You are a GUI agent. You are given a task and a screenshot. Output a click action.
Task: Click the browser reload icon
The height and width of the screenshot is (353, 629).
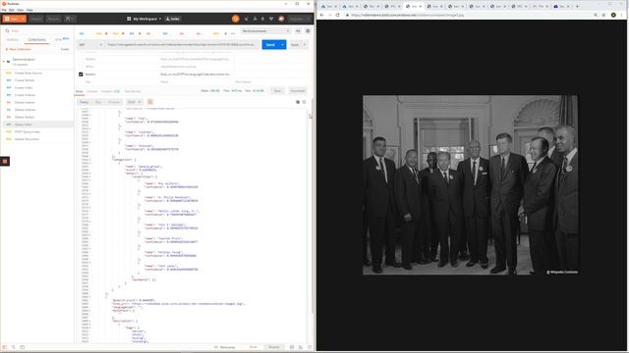[x=337, y=15]
